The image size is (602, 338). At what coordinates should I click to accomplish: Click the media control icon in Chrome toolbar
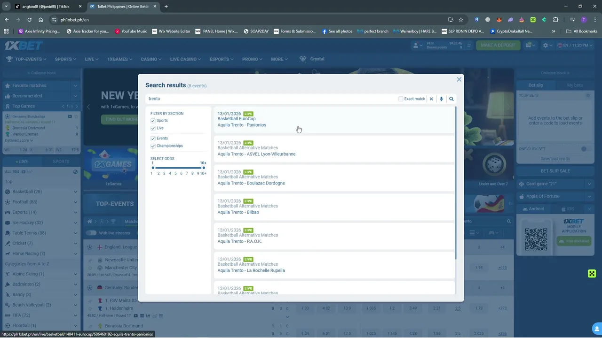[x=572, y=20]
